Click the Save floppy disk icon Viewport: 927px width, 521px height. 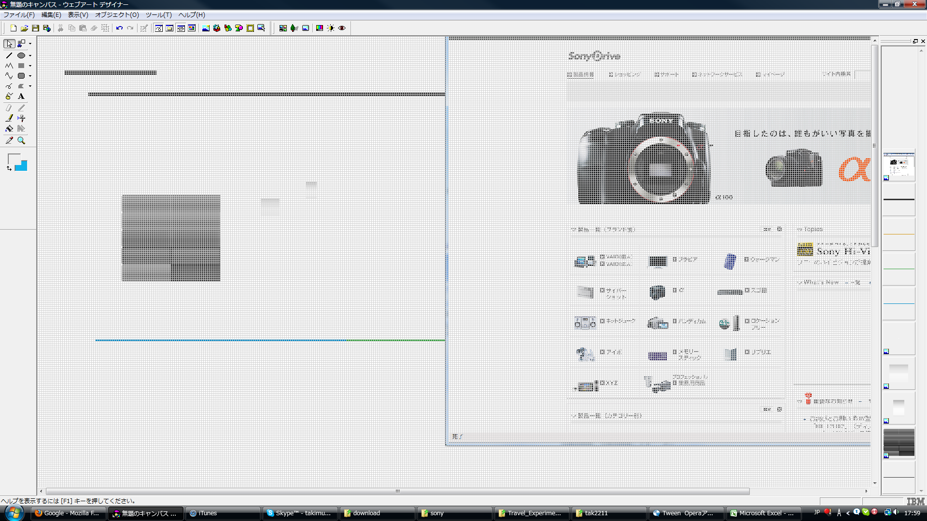click(35, 28)
